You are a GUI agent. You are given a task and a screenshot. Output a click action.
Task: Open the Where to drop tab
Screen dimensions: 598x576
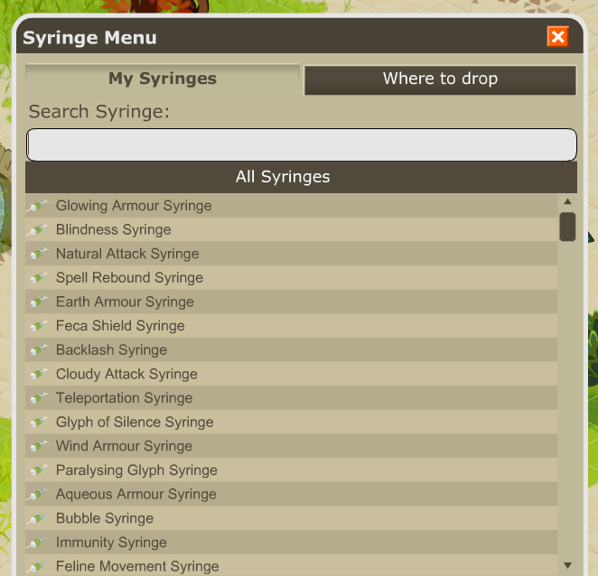440,79
